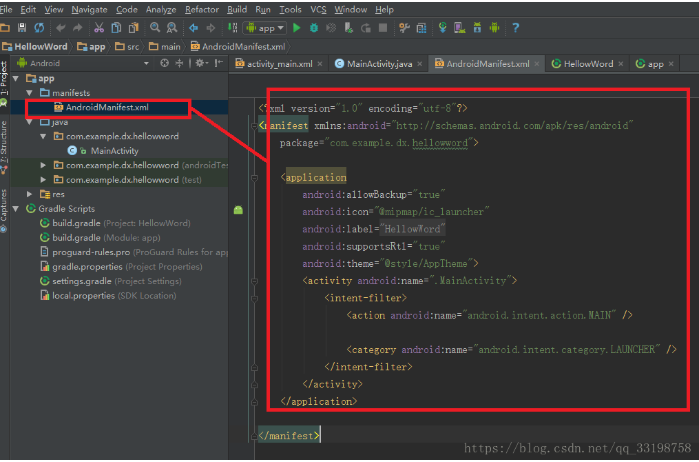
Task: Open SDK Manager download android icon
Action: click(477, 28)
